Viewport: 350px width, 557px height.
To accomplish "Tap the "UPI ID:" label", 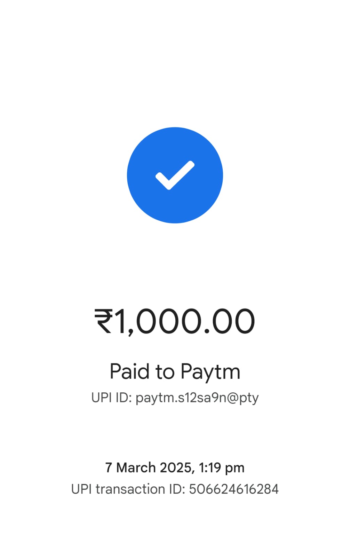I will point(111,398).
